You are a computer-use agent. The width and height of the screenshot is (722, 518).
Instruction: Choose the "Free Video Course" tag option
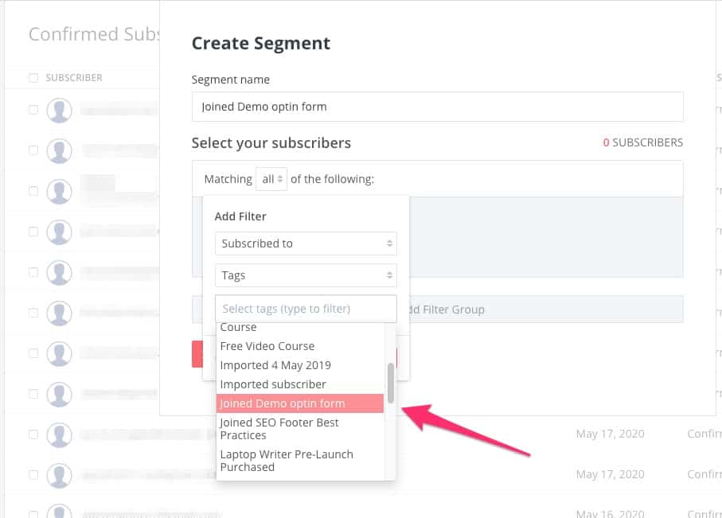coord(267,346)
